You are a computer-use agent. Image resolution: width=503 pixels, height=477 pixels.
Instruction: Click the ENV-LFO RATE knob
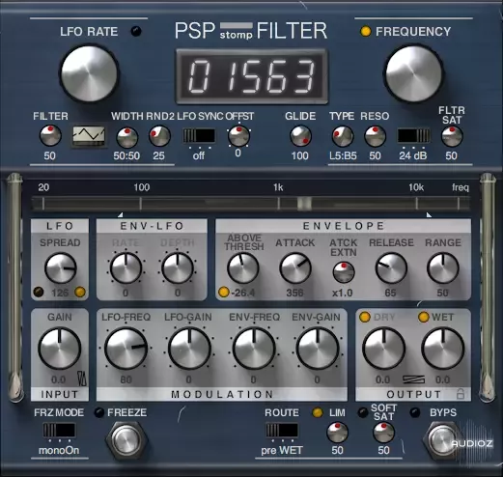point(126,267)
